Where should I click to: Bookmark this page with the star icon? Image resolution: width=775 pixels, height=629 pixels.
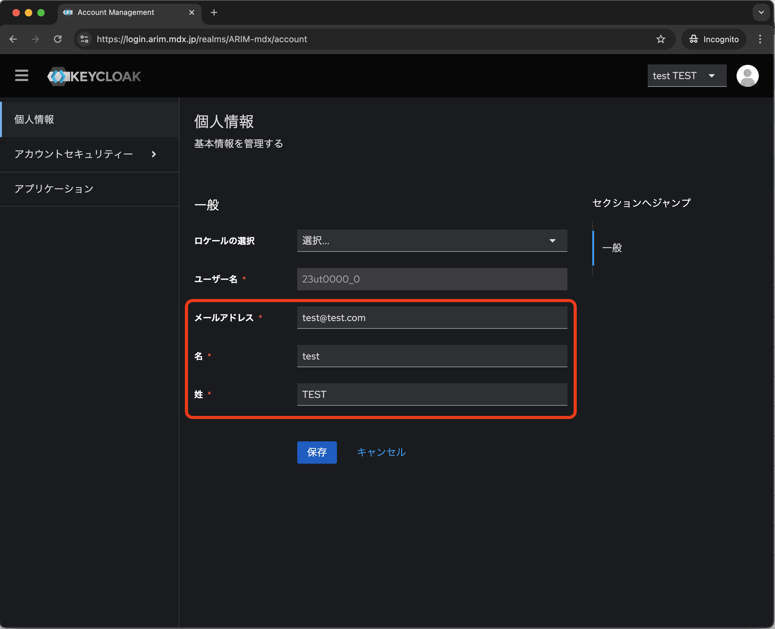[x=661, y=39]
